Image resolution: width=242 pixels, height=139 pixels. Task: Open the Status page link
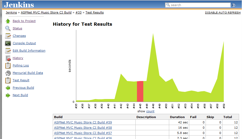click(x=17, y=28)
